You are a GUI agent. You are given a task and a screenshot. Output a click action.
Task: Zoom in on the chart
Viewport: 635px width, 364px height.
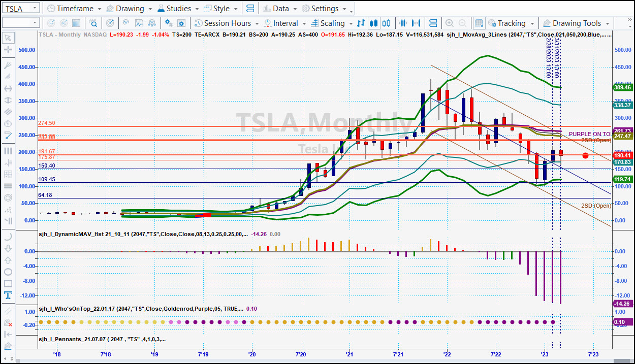pyautogui.click(x=450, y=23)
